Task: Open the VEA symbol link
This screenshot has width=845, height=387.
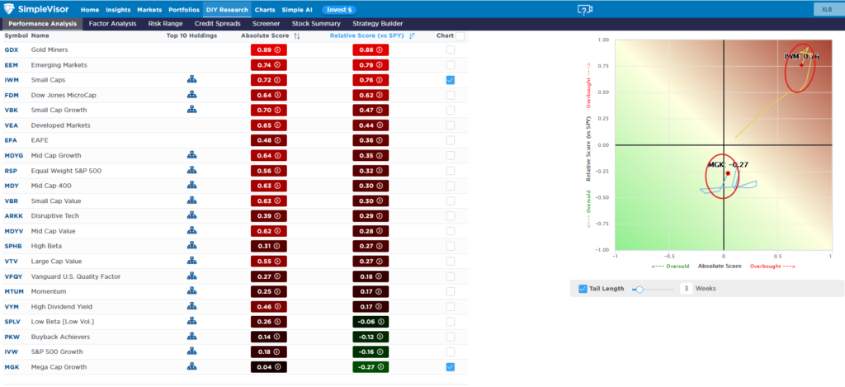Action: (x=12, y=125)
